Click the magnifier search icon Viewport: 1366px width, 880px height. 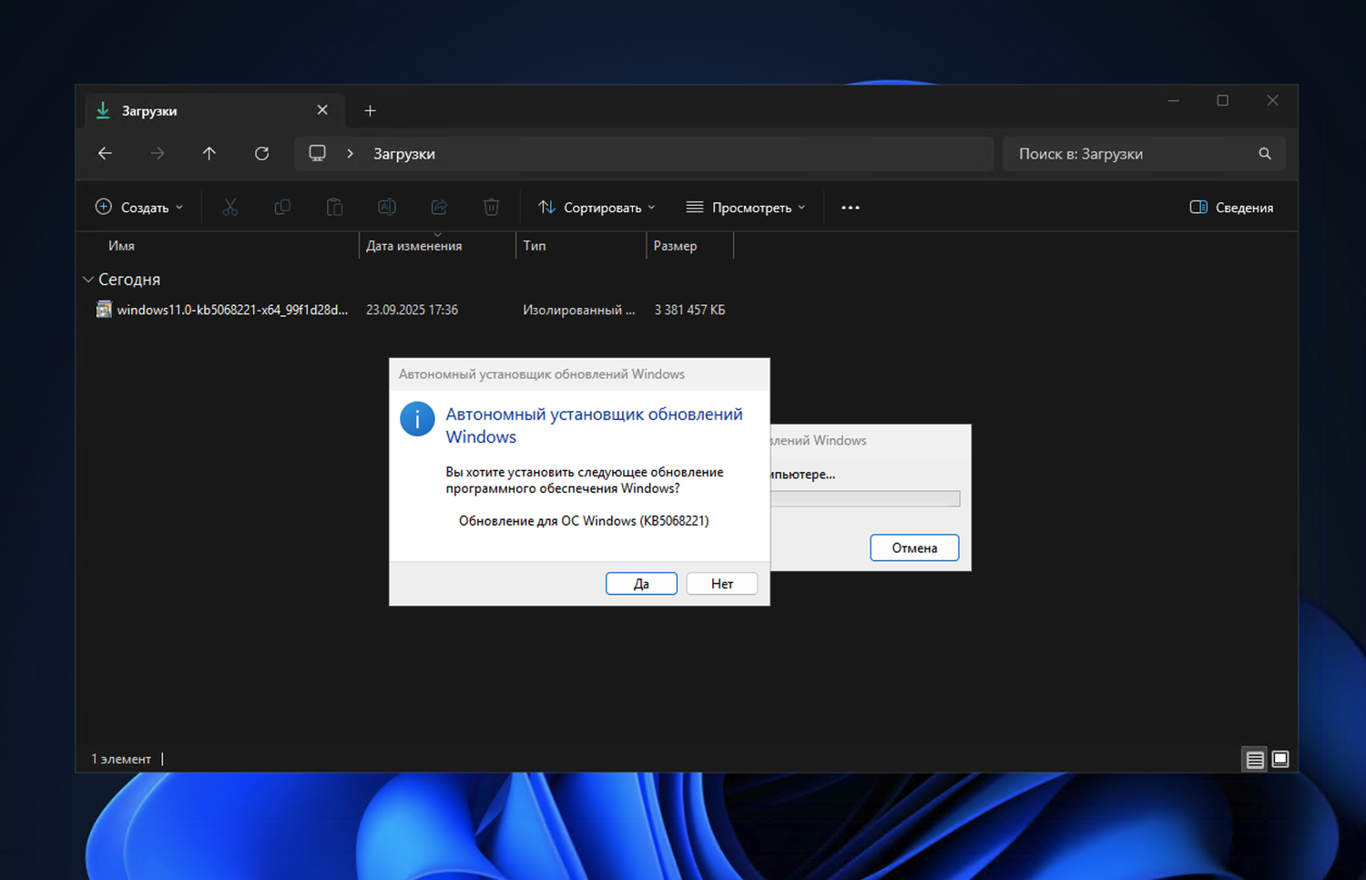click(1265, 154)
